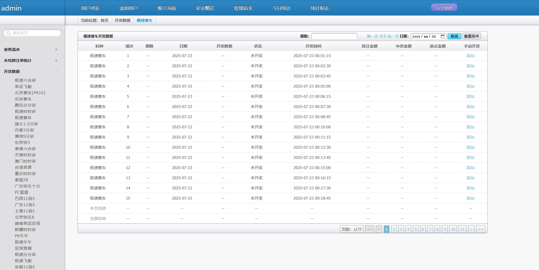Go to next page arrow (>)
This screenshot has width=539, height=270.
(471, 229)
